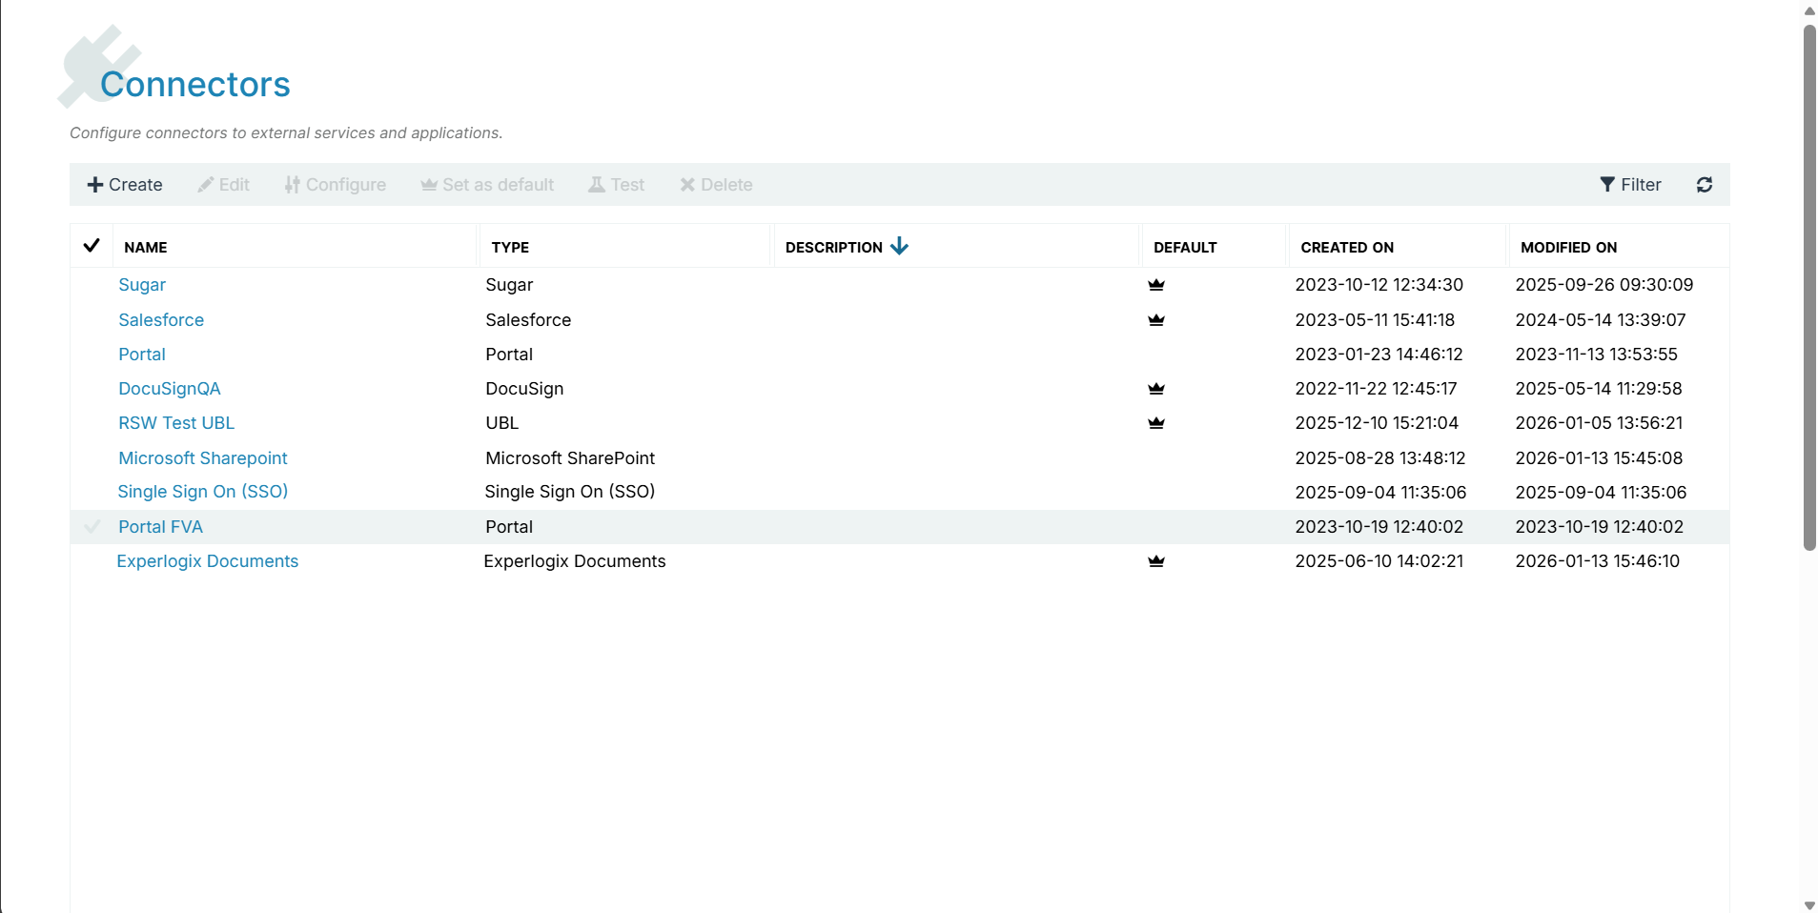Click created date '2023-10-12 12:34:30'
Viewport: 1818px width, 913px height.
1379,285
